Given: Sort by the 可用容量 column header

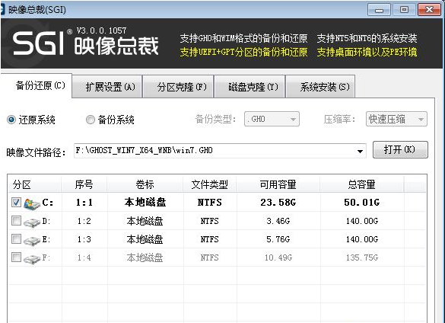Looking at the screenshot, I should click(x=278, y=184).
